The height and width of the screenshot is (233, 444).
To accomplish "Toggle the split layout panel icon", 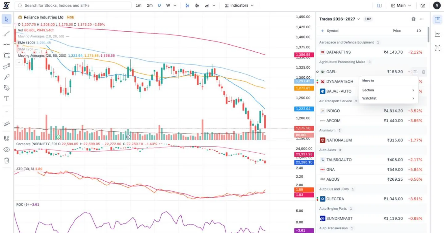I will click(379, 6).
